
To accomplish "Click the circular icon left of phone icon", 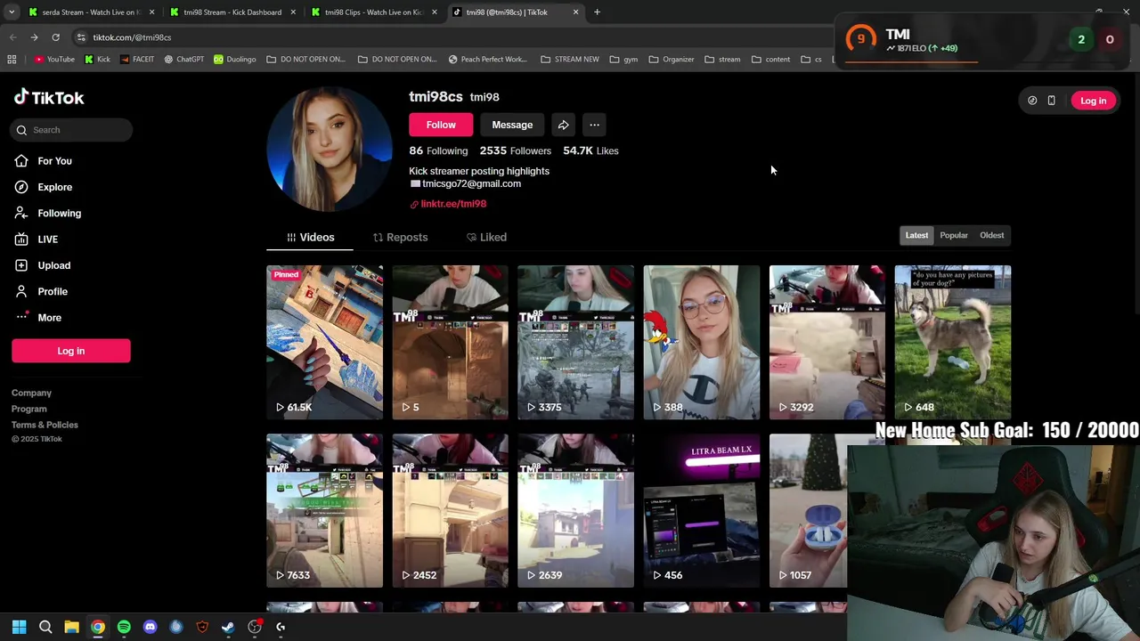I will point(1032,101).
